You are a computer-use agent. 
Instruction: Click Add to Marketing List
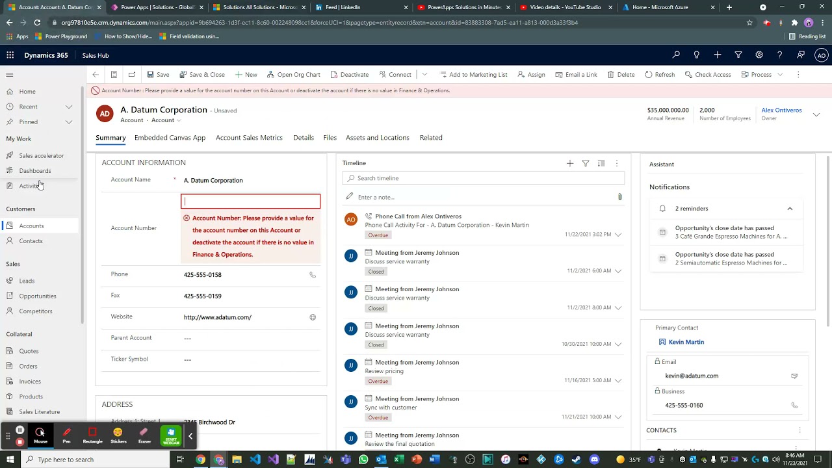pos(473,75)
